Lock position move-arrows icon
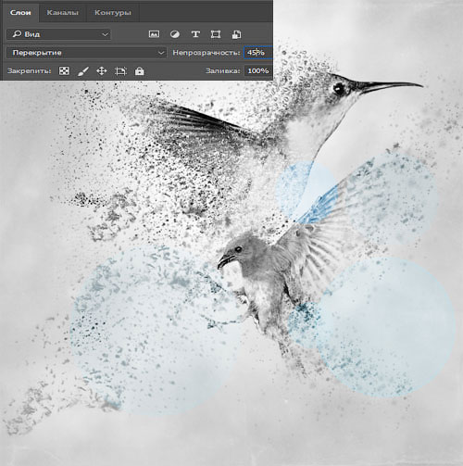 (102, 71)
